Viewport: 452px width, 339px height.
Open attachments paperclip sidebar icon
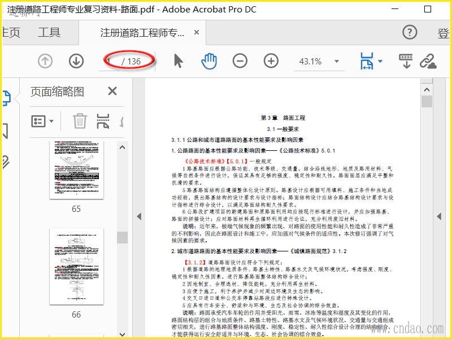click(x=6, y=162)
